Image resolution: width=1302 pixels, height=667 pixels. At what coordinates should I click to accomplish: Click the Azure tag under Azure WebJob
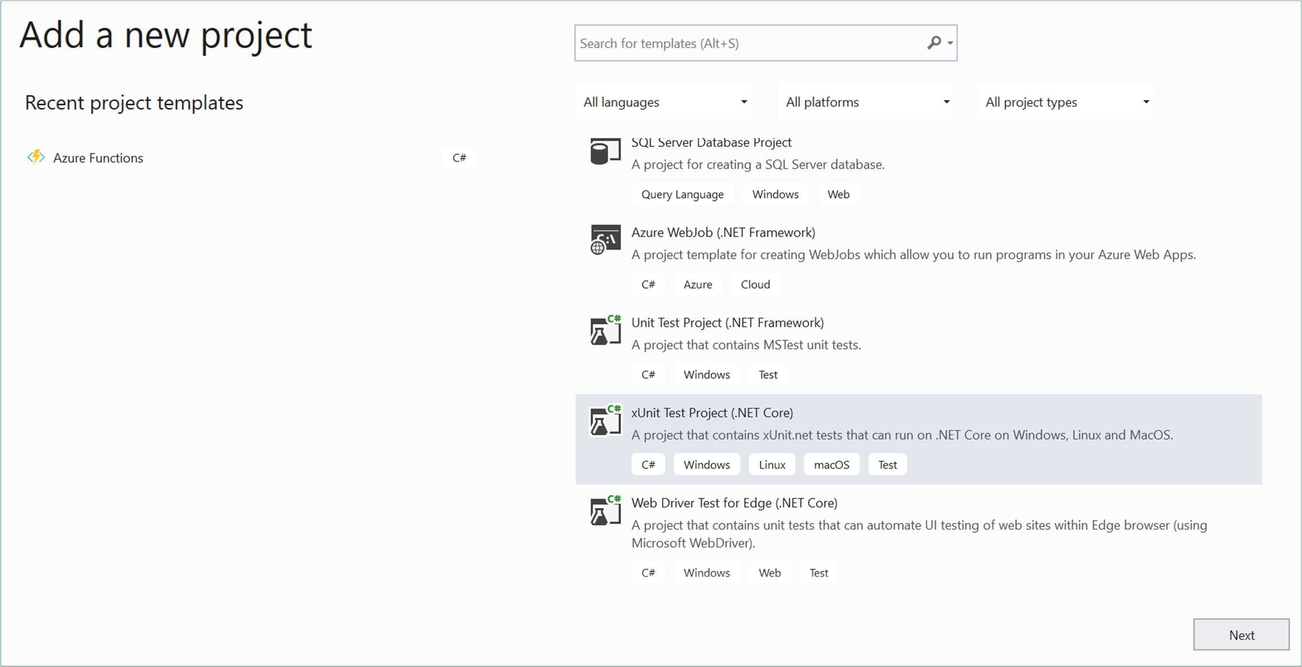[x=698, y=285]
